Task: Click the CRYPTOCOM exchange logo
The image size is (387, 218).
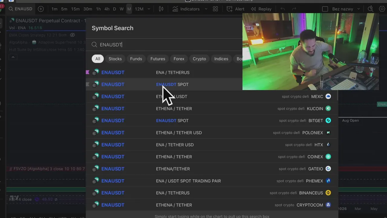Action: (328, 205)
